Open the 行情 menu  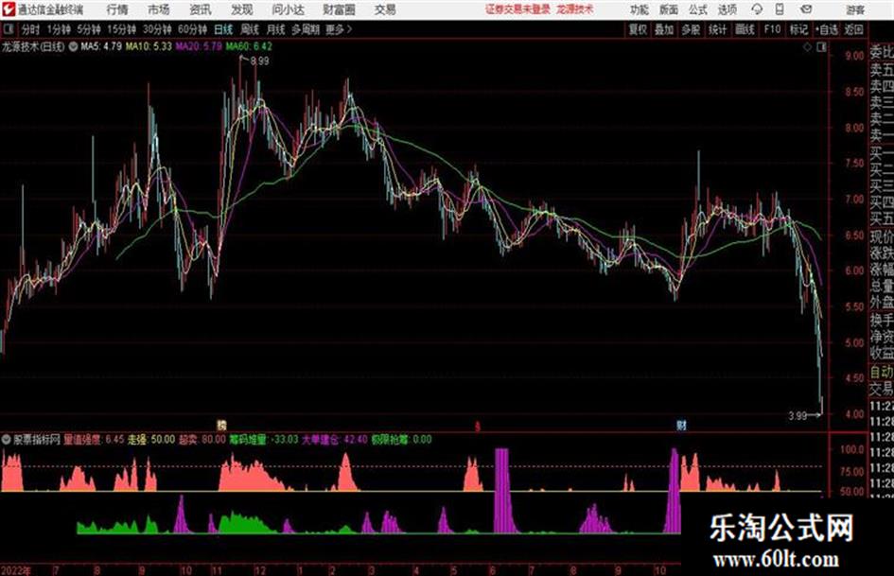(117, 9)
